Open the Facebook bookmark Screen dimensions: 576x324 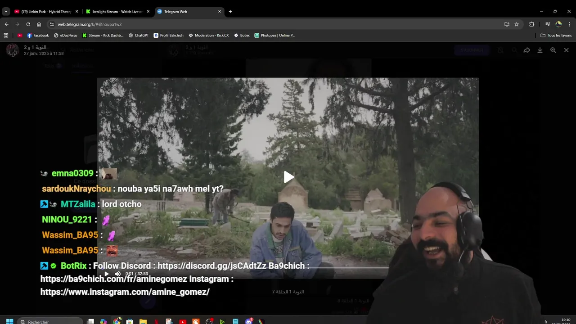click(x=38, y=35)
